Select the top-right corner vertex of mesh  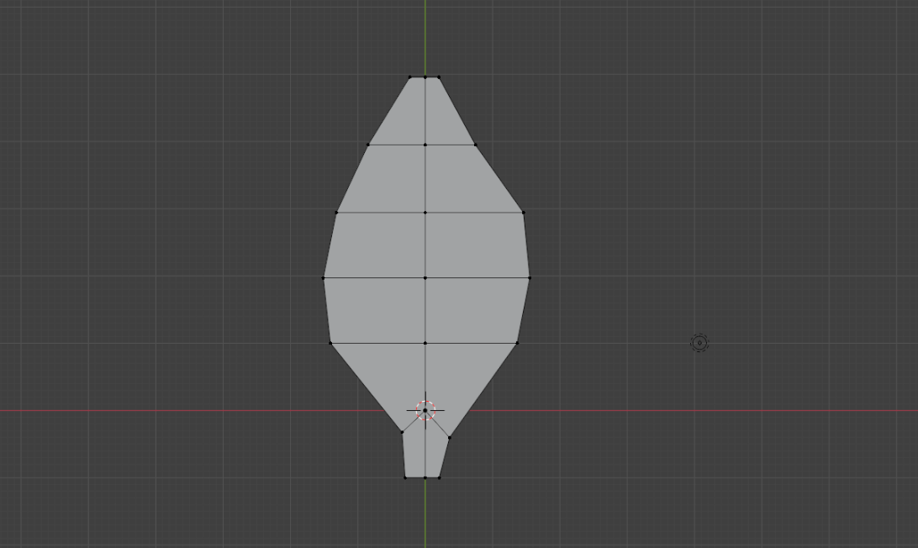pos(439,76)
